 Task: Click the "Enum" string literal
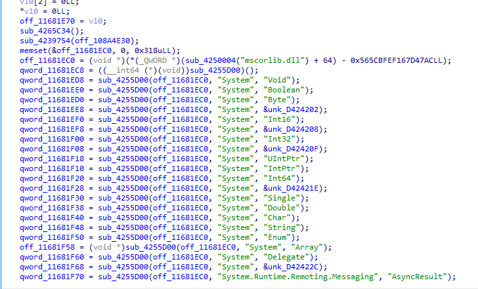pyautogui.click(x=277, y=237)
